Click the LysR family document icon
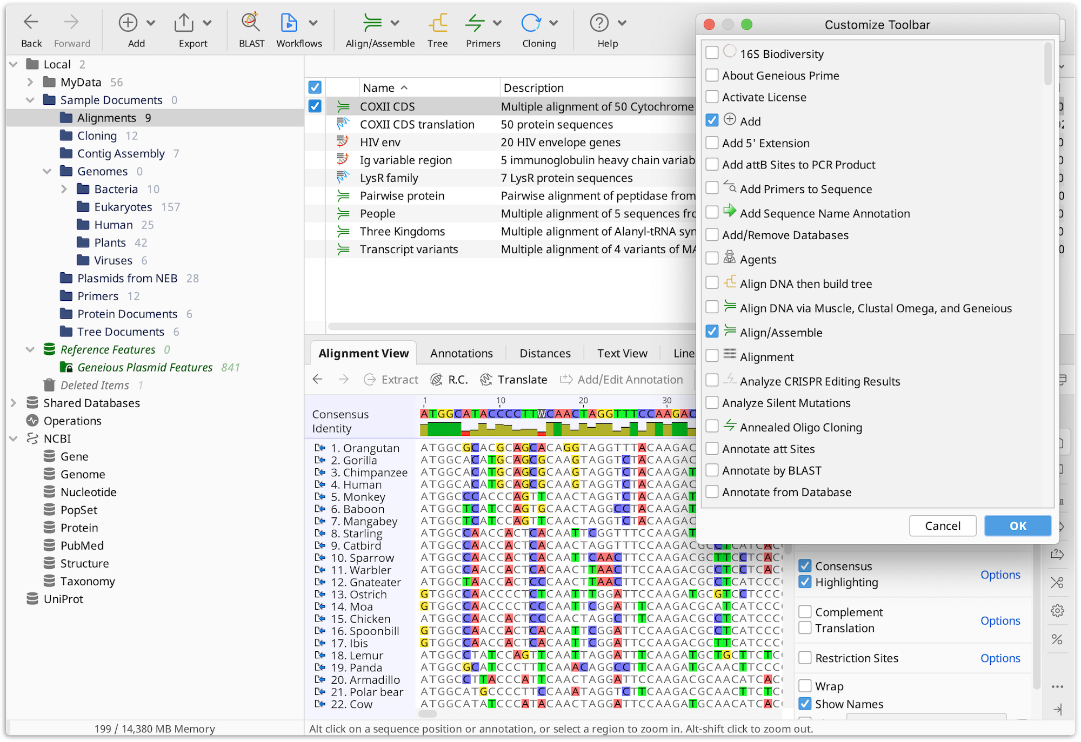This screenshot has height=742, width=1081. [343, 178]
